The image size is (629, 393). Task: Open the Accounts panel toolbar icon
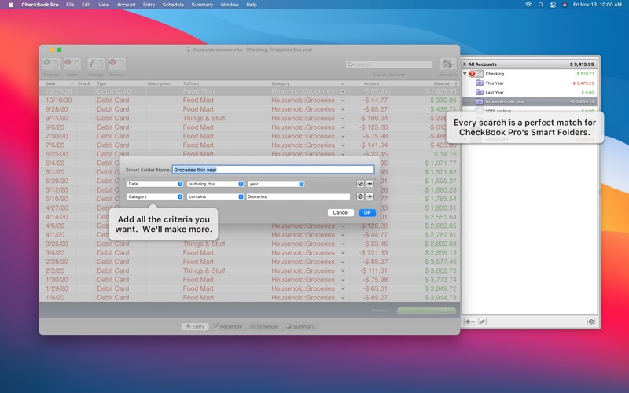(x=447, y=64)
